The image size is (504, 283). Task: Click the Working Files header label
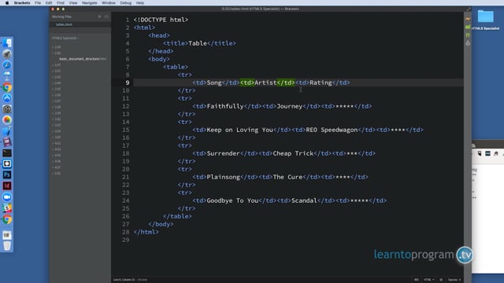[61, 17]
